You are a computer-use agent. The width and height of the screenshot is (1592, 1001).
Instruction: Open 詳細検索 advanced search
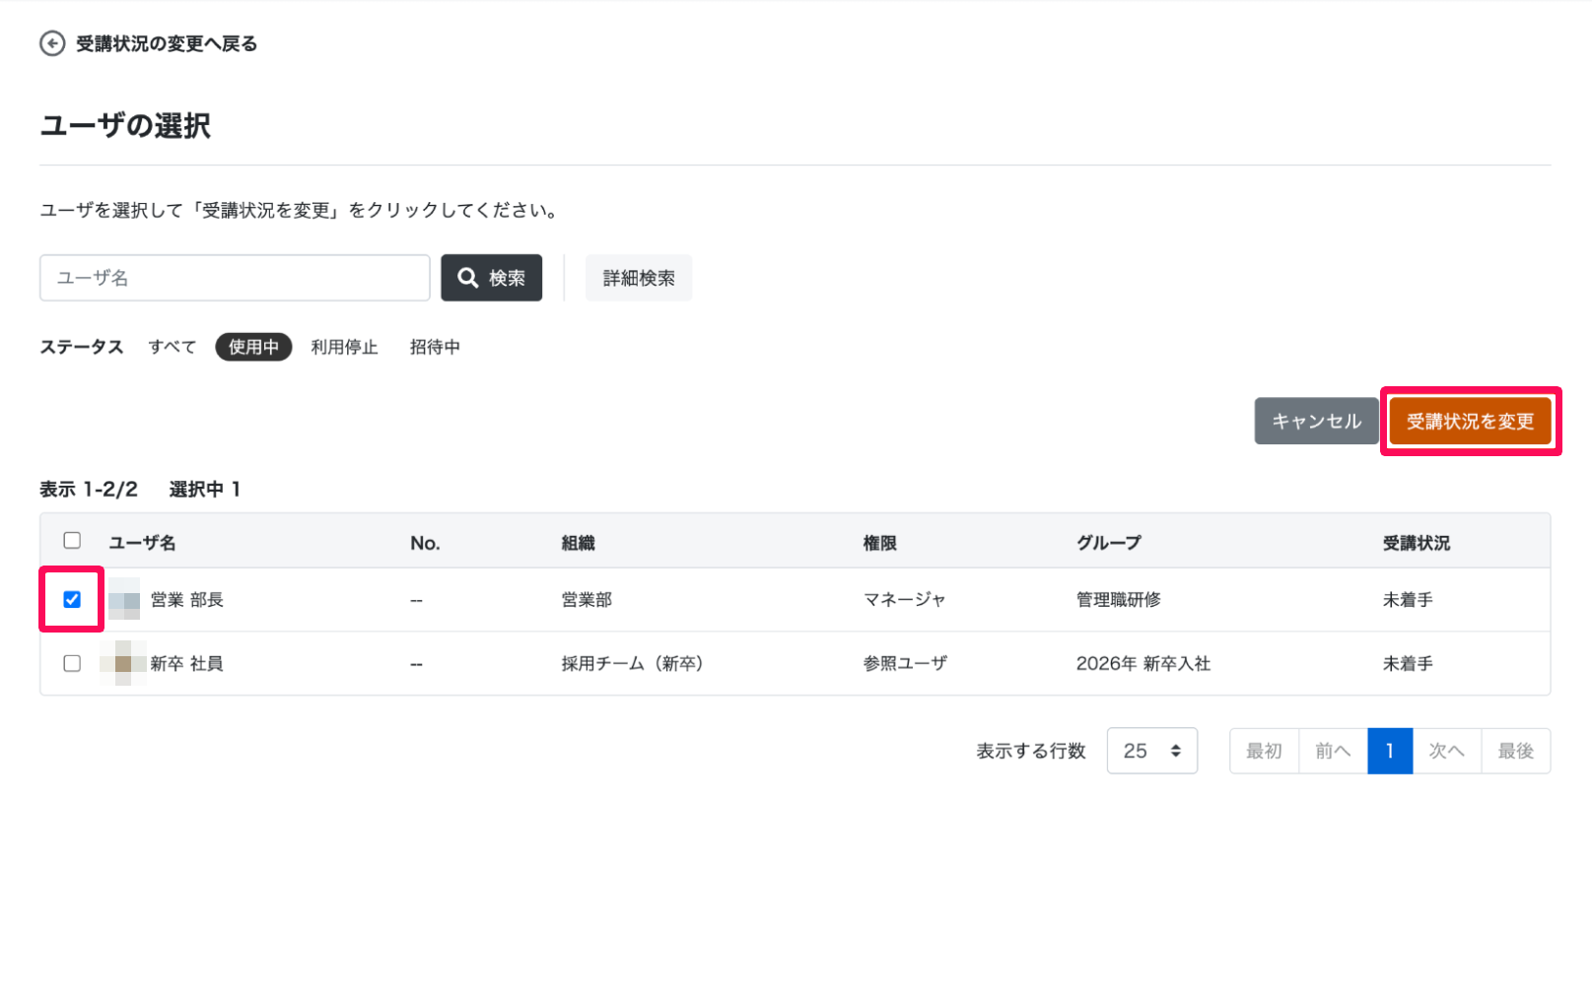tap(639, 278)
